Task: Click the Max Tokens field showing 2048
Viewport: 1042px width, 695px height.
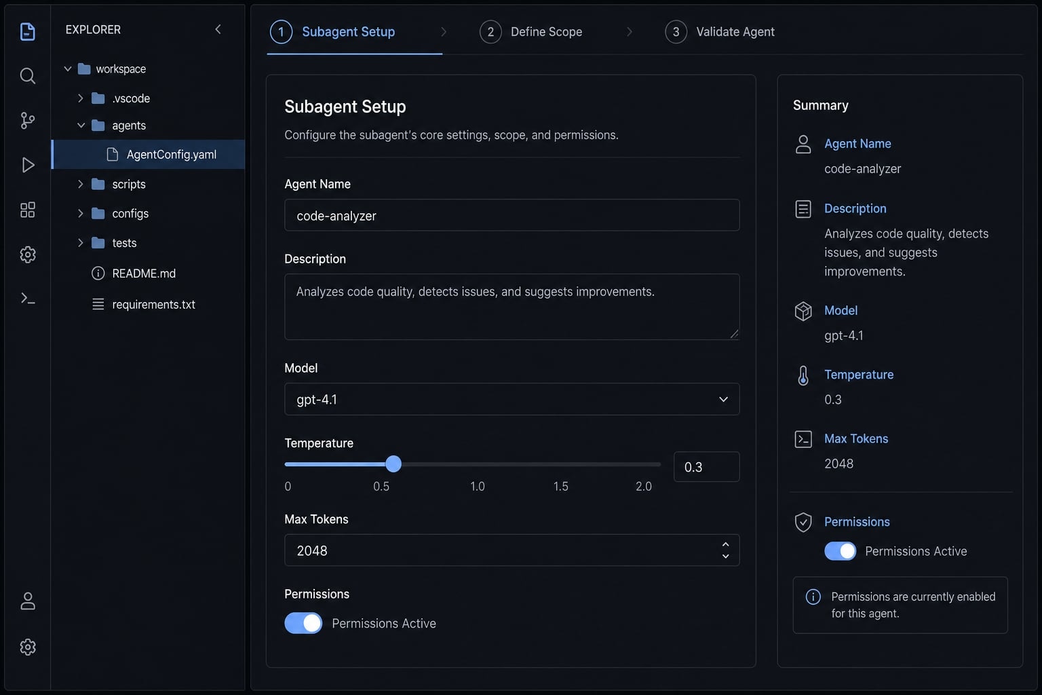Action: [x=512, y=550]
